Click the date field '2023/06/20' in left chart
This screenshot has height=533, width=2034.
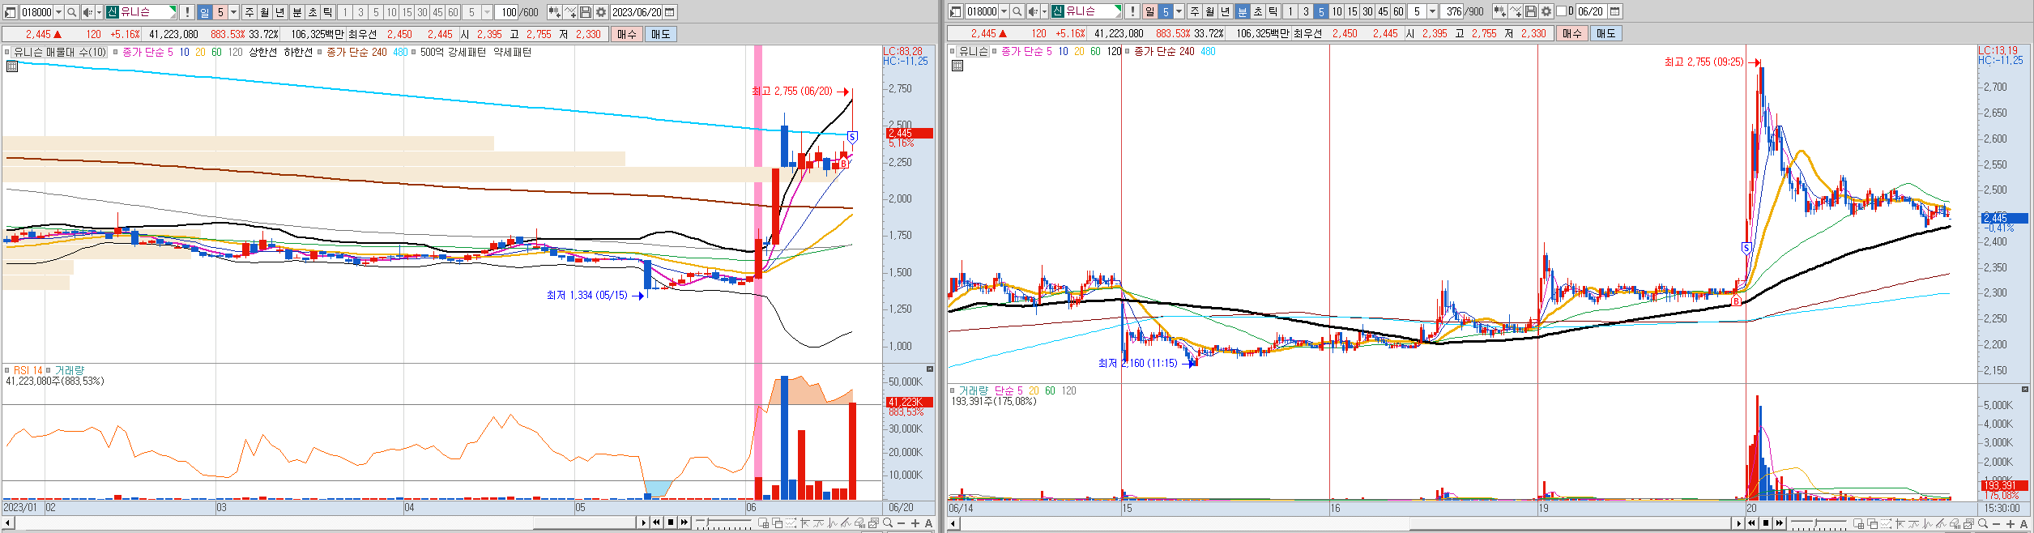(x=636, y=12)
